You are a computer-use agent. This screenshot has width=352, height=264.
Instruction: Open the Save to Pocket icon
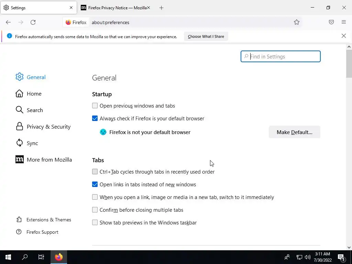tap(331, 22)
